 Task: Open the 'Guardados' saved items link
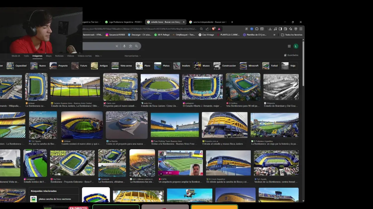(x=291, y=55)
